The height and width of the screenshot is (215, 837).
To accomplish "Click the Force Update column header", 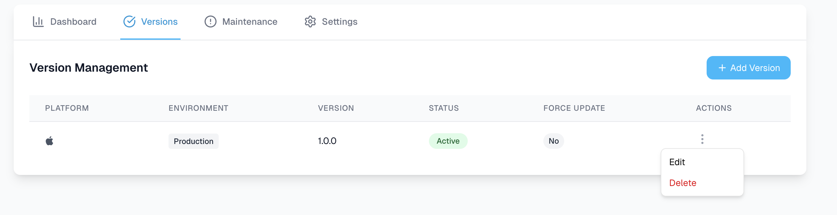I will coord(574,108).
